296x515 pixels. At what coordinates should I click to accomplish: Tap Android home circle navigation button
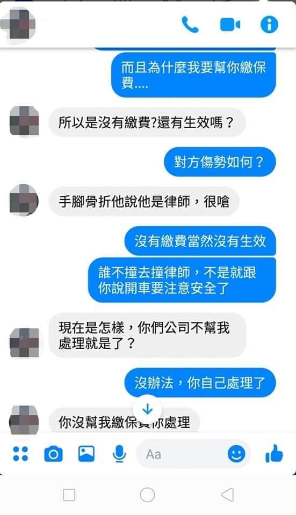(x=147, y=495)
